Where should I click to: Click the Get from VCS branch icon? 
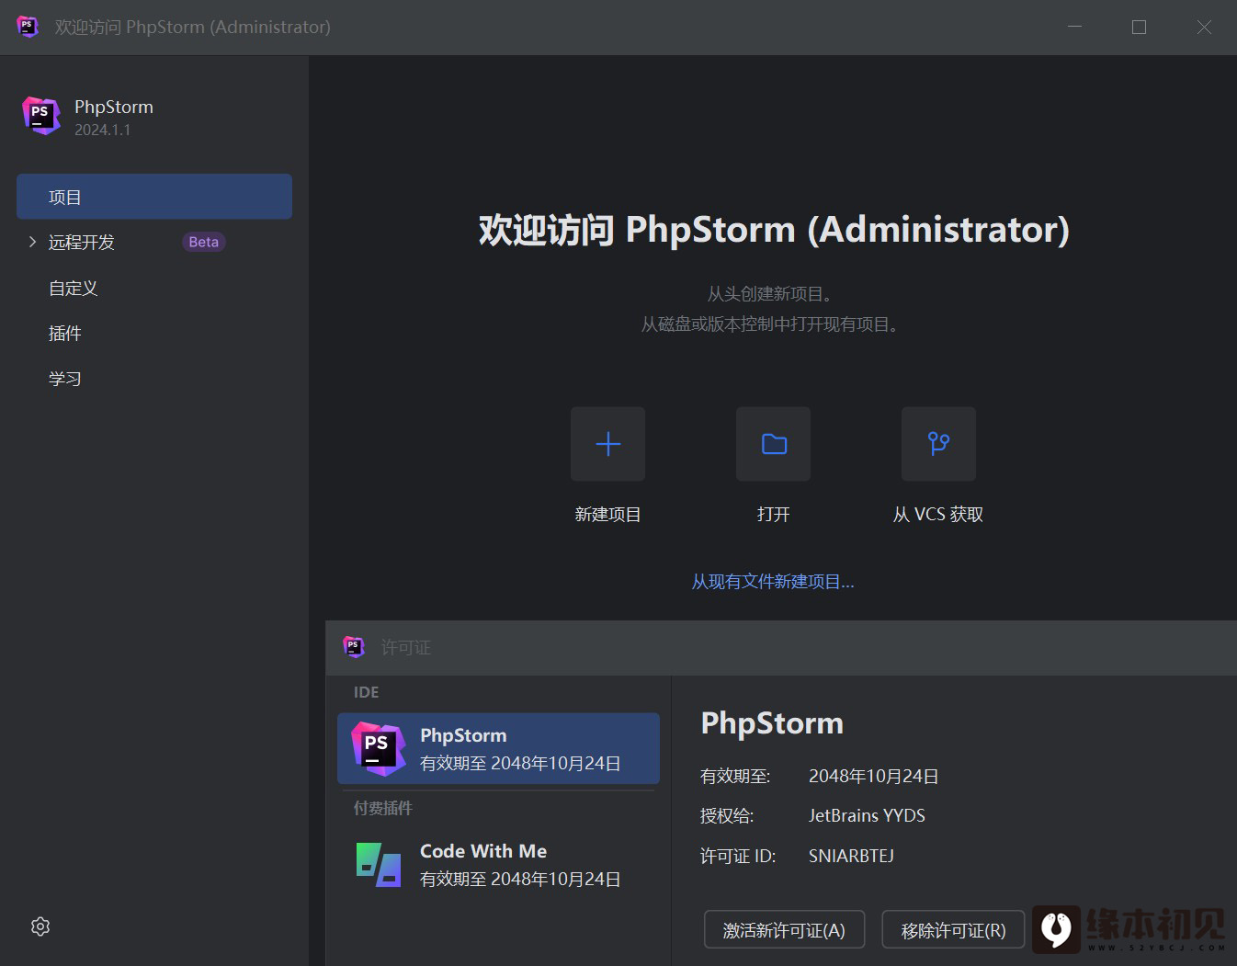(x=938, y=444)
